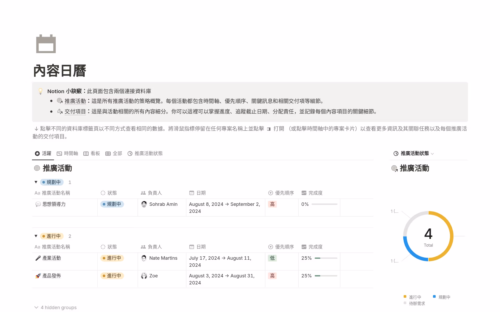Click Sohrab Amin's avatar
The height and width of the screenshot is (312, 500).
tap(144, 204)
